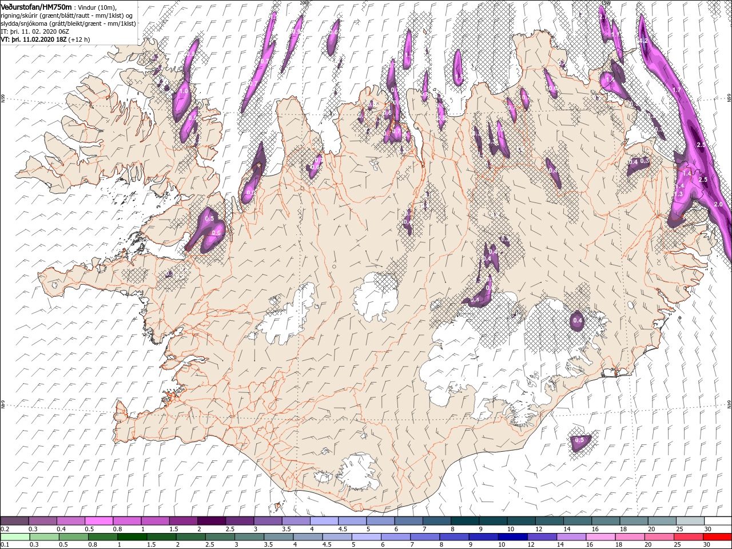The width and height of the screenshot is (732, 549).
Task: Pick the lower-scale swatch between 6 and 7
Action: (x=395, y=537)
